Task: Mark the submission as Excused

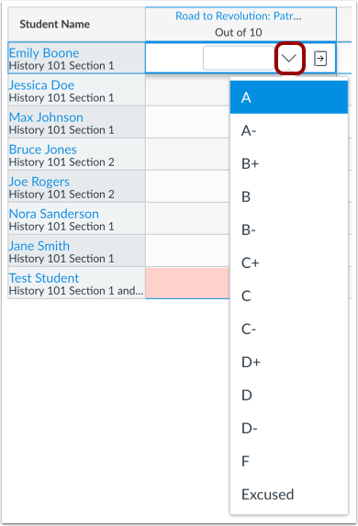Action: 289,495
